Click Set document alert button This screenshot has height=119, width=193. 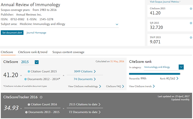pyautogui.click(x=12, y=33)
